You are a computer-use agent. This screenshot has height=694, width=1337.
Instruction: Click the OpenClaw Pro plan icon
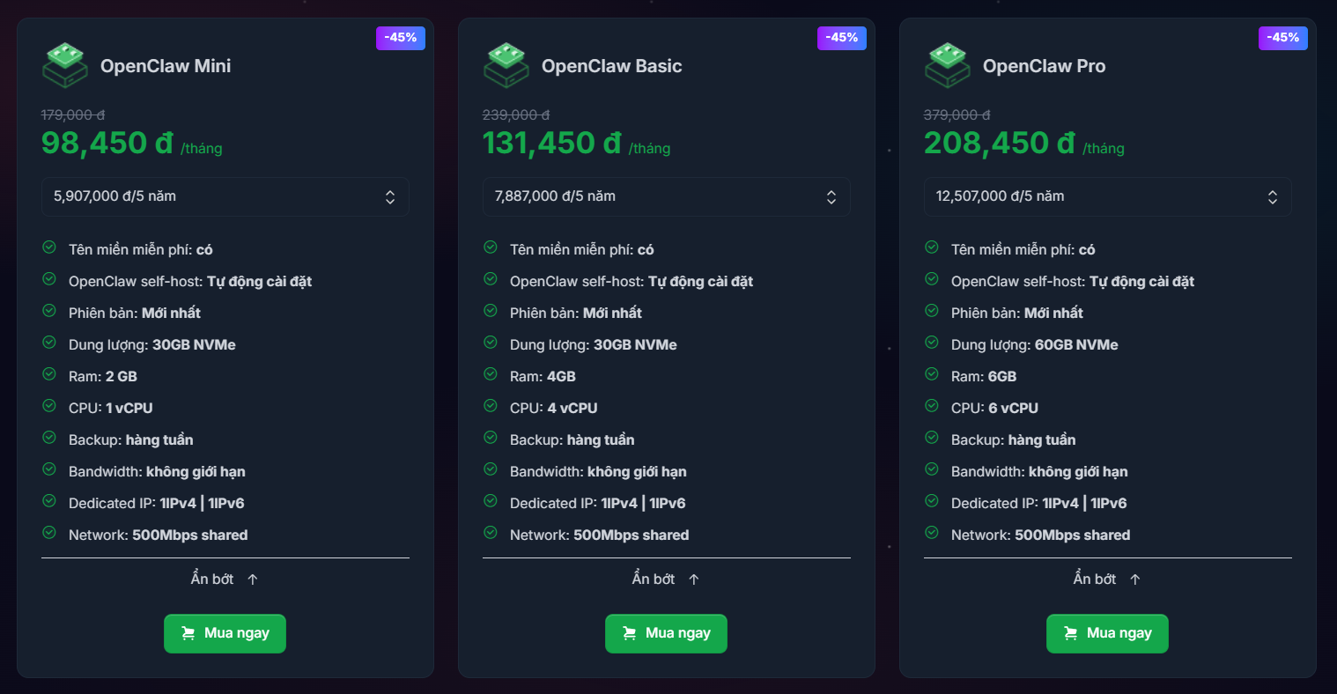point(947,65)
